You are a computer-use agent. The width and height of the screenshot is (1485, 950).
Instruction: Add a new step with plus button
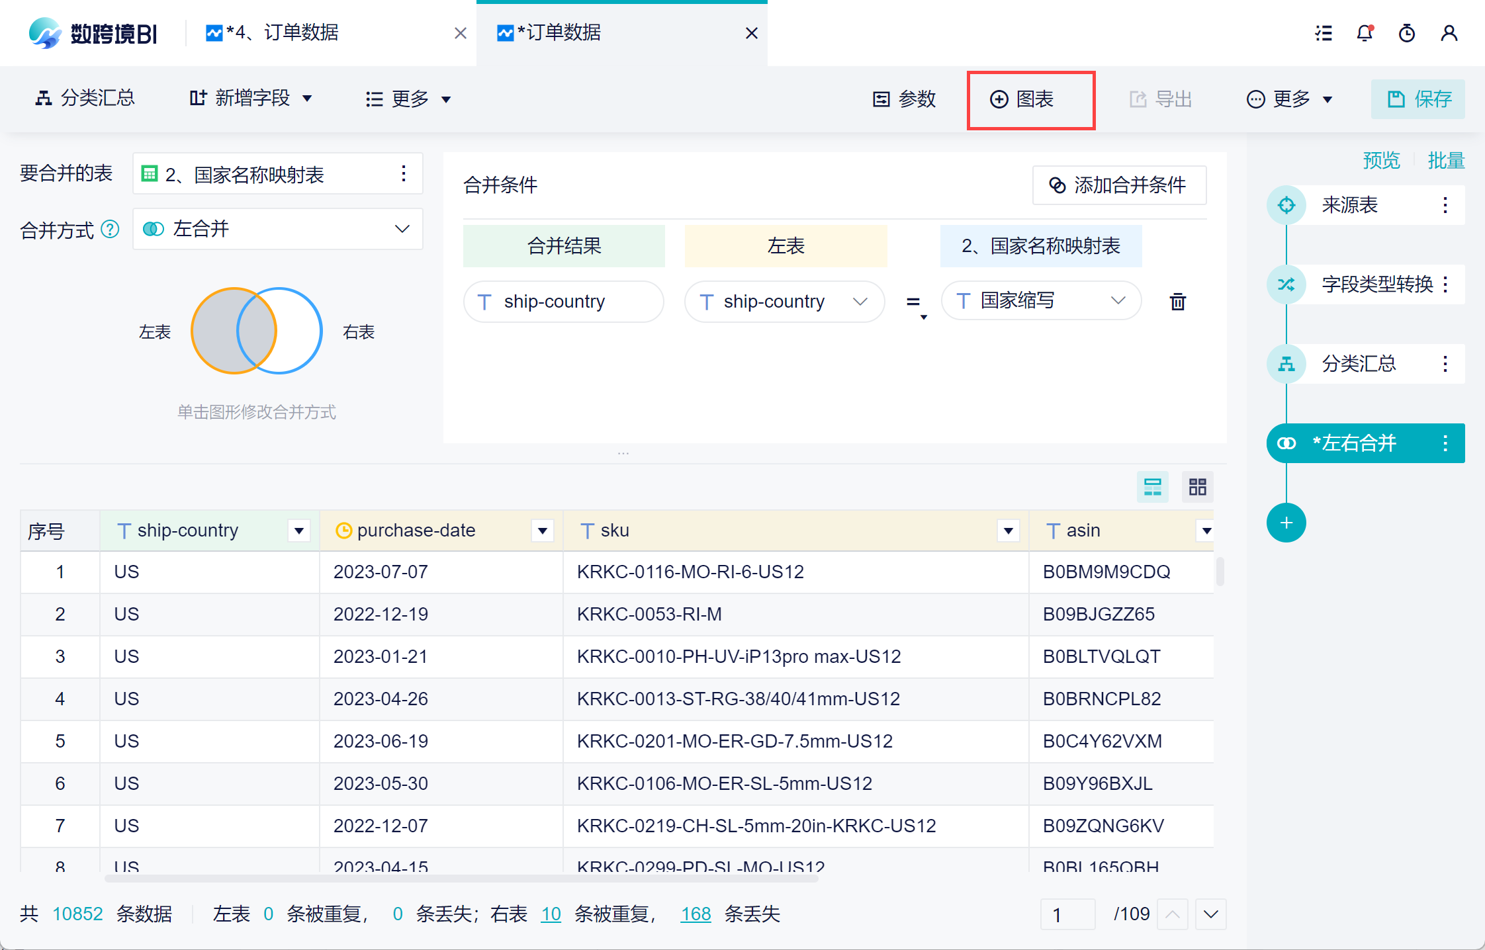click(x=1286, y=523)
